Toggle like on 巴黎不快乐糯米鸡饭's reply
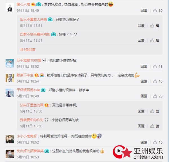 [155, 40]
